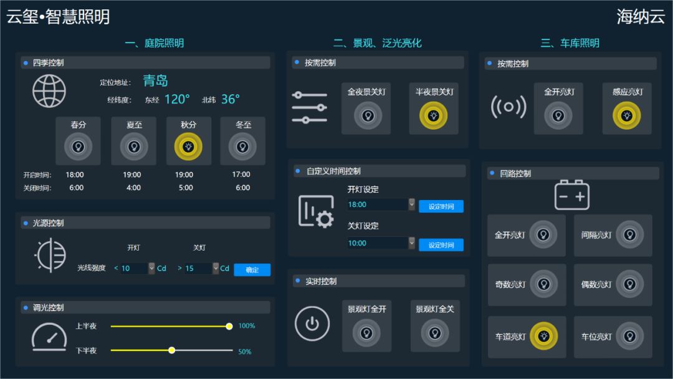The height and width of the screenshot is (379, 673).
Task: Click the location name 青岛
Action: pyautogui.click(x=155, y=80)
